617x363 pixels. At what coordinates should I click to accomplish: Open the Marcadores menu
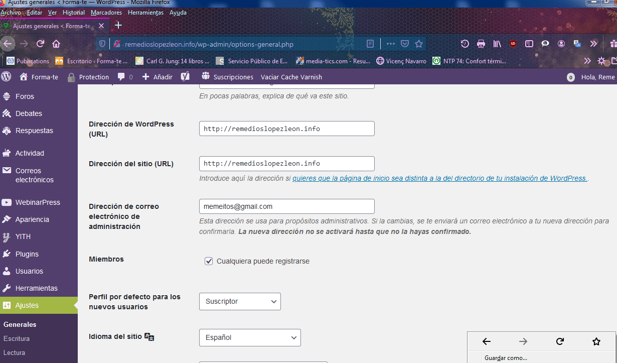(x=106, y=13)
